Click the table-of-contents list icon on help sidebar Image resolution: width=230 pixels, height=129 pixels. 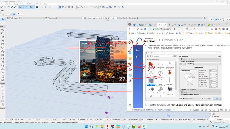pos(138,50)
